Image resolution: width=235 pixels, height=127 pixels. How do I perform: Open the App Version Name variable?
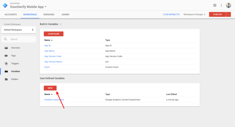[x=53, y=62]
